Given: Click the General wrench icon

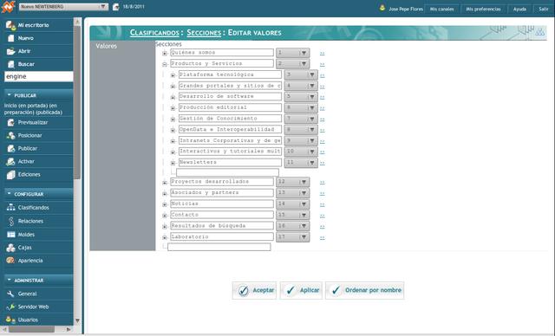Looking at the screenshot, I should pos(11,294).
